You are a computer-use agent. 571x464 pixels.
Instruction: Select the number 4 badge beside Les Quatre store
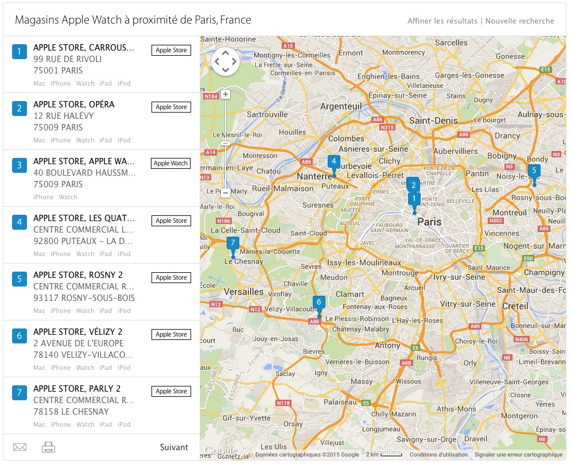(x=20, y=222)
